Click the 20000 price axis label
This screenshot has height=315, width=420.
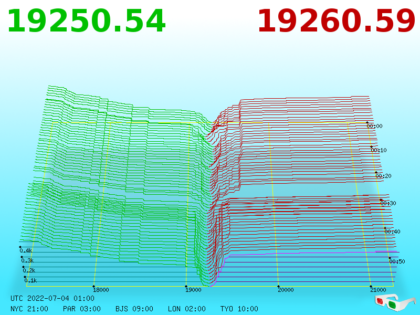286,290
